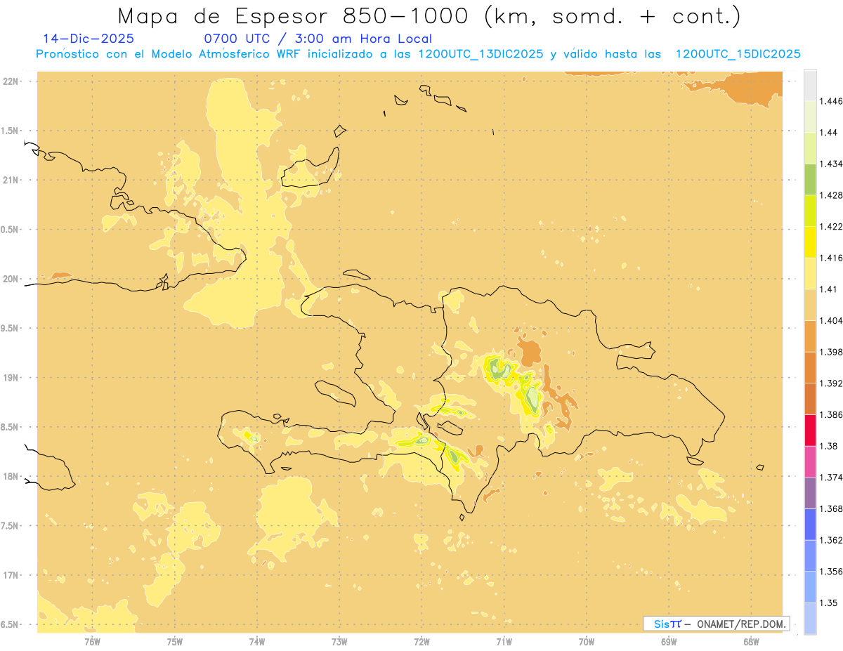The image size is (843, 651).
Task: Click legend value '1.368'
Action: point(830,508)
